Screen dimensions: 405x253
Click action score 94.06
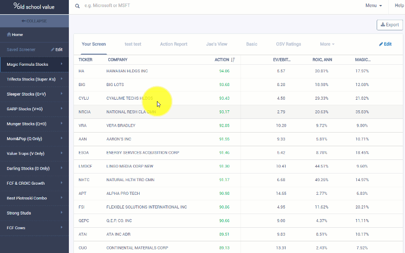coord(224,71)
